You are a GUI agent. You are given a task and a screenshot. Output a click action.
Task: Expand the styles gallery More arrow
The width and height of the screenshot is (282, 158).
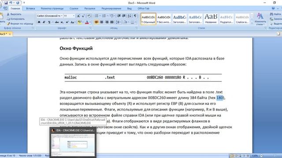(x=252, y=23)
